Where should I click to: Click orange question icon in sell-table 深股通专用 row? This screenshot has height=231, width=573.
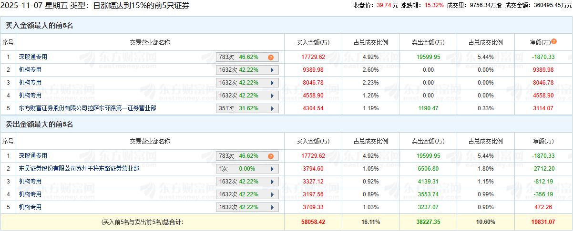coord(271,156)
